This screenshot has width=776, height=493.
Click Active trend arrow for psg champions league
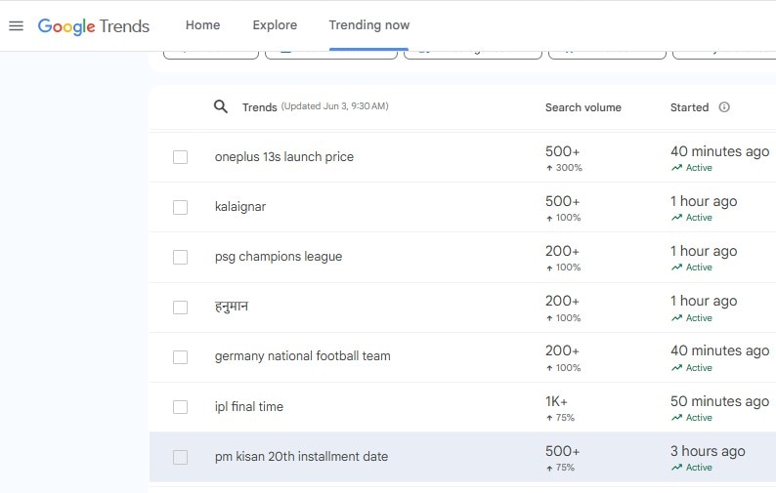676,267
